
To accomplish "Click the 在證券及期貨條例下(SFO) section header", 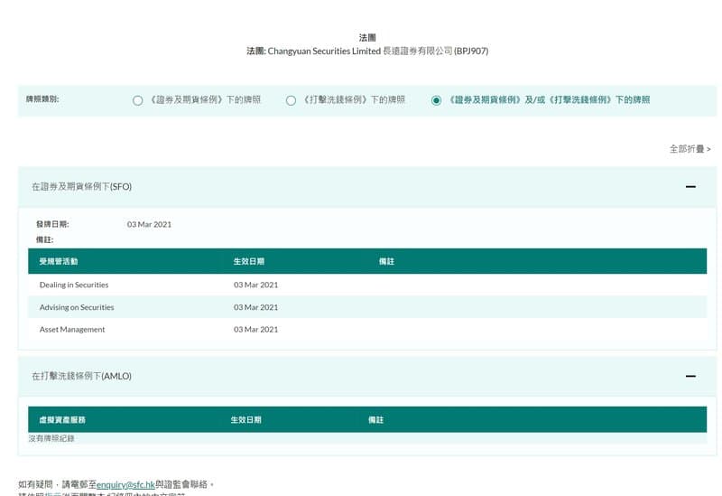I will (x=367, y=187).
